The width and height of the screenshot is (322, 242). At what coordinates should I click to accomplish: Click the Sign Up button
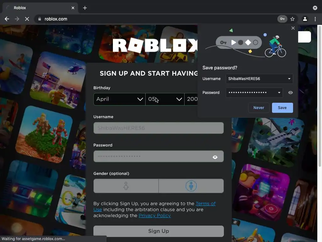click(158, 231)
